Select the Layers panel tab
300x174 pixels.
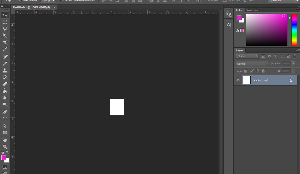click(240, 50)
